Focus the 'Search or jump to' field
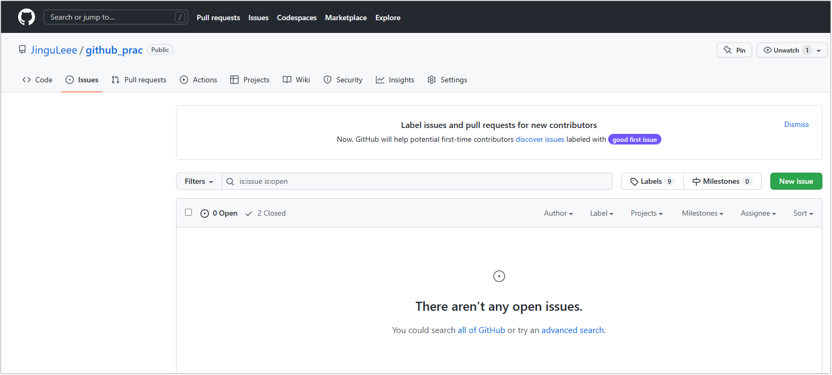The image size is (832, 375). [x=116, y=17]
